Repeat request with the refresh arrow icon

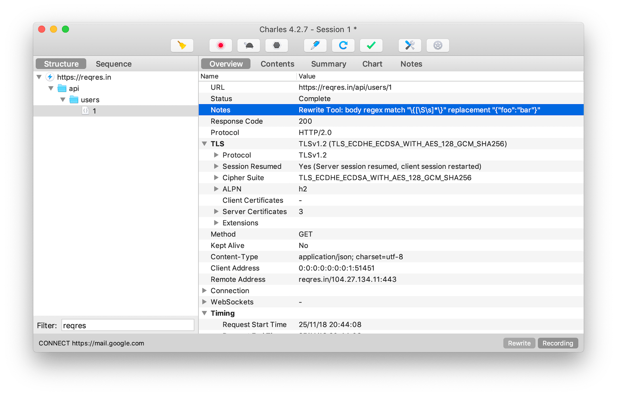point(343,45)
